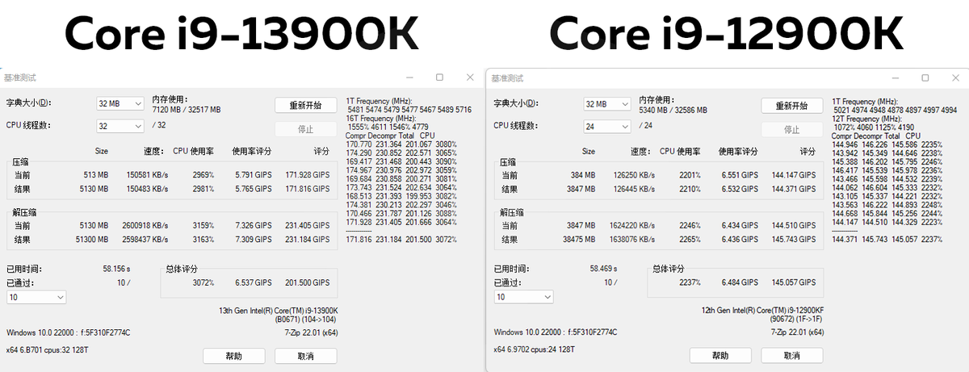Select memory usage value 5340 MB / 32586 MB
This screenshot has width=969, height=372.
(673, 110)
